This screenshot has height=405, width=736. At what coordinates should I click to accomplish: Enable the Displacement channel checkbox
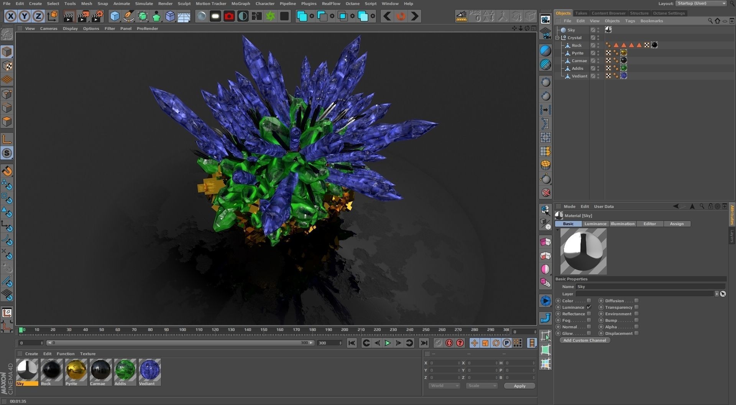click(x=637, y=333)
